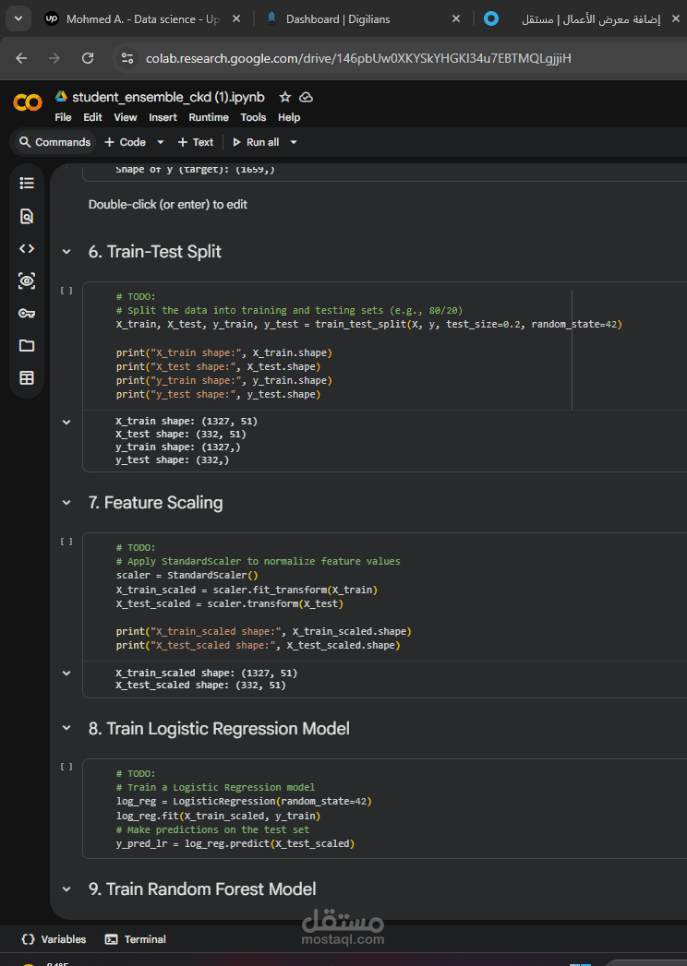Open the Tools menu
Image resolution: width=687 pixels, height=966 pixels.
click(253, 117)
